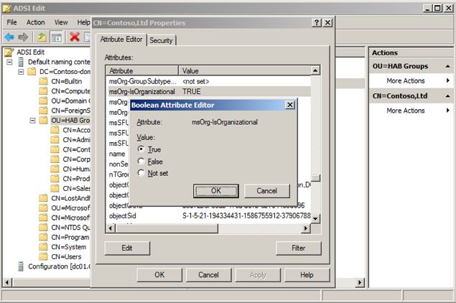
Task: Select OU=Domain Controllers tree item
Action: [70, 101]
